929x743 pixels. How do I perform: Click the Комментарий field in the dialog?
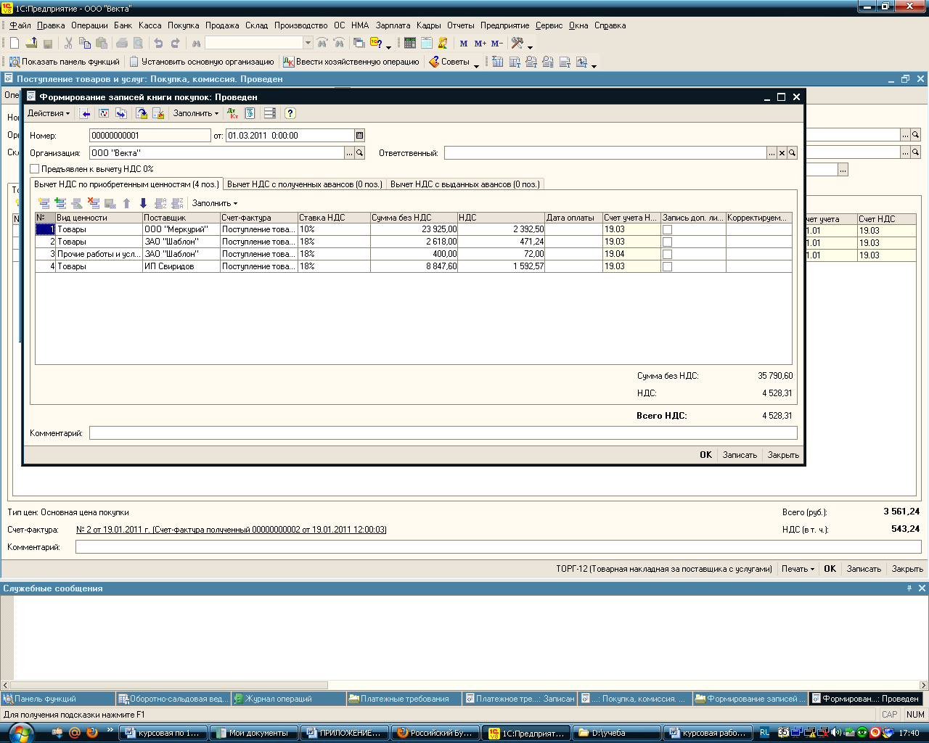pos(443,433)
